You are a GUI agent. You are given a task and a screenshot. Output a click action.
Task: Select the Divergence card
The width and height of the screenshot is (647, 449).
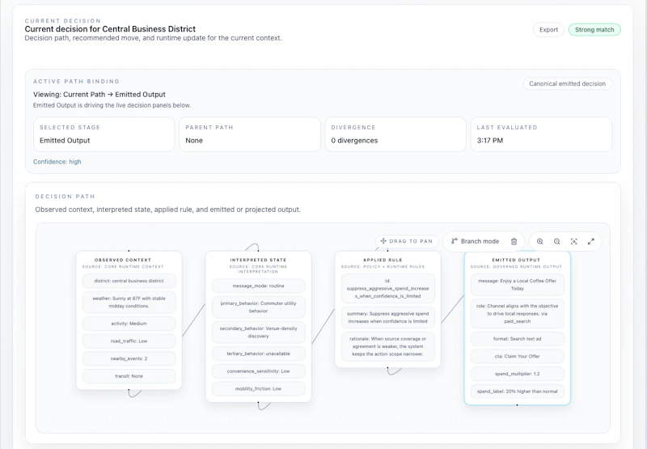click(395, 134)
